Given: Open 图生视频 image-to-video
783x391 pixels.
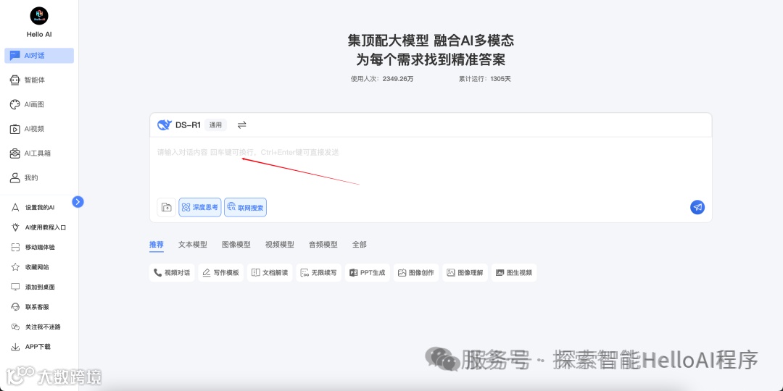Looking at the screenshot, I should (514, 273).
